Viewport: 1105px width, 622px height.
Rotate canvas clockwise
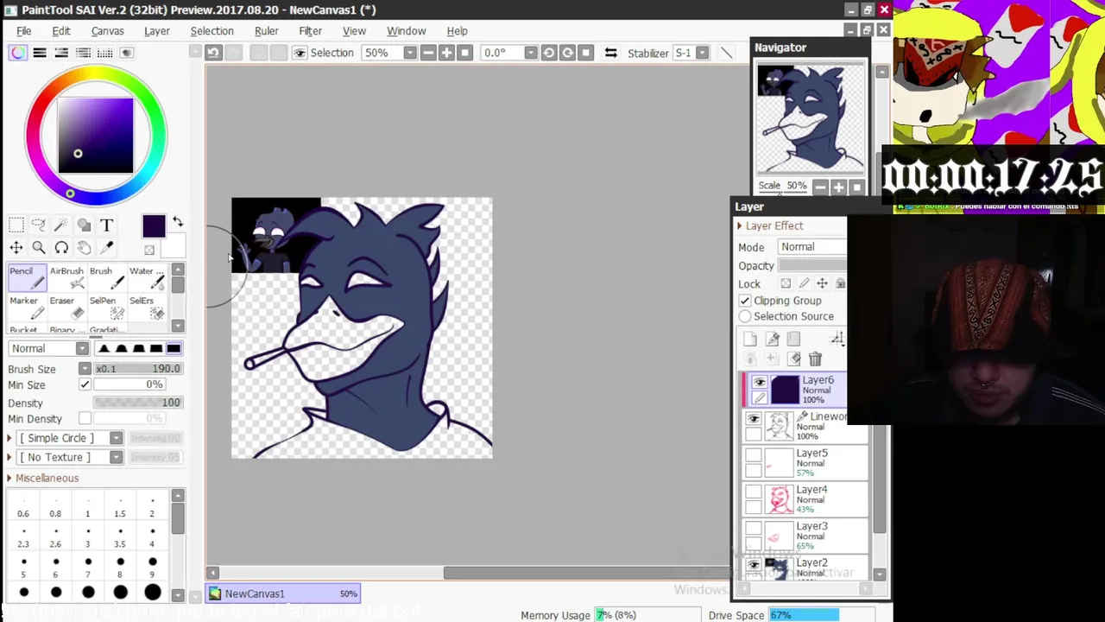(567, 53)
